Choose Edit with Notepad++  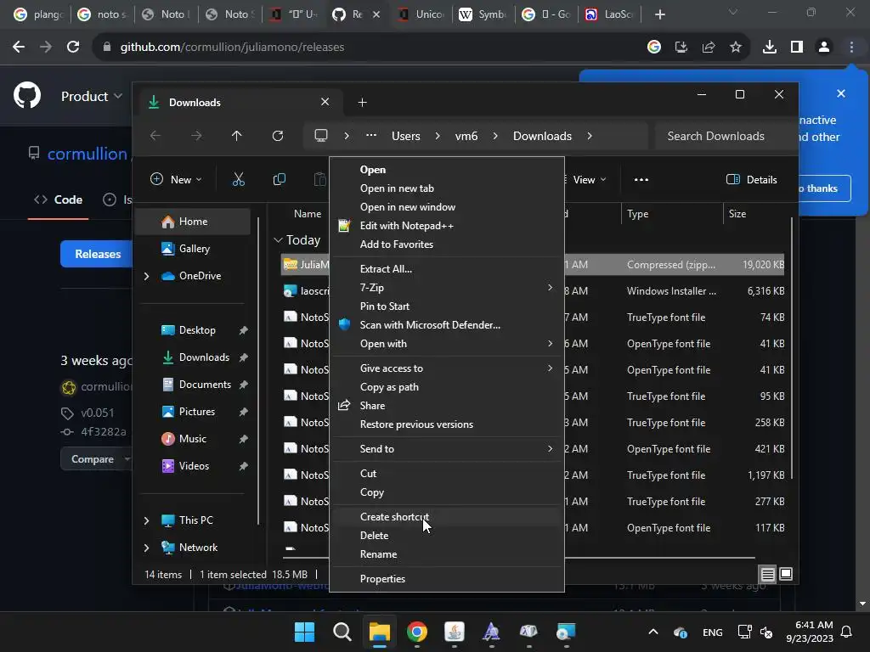[x=447, y=226]
